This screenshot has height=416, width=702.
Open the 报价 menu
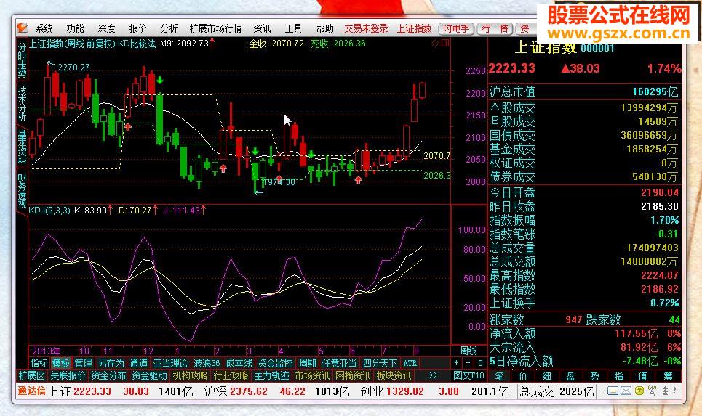tap(138, 28)
